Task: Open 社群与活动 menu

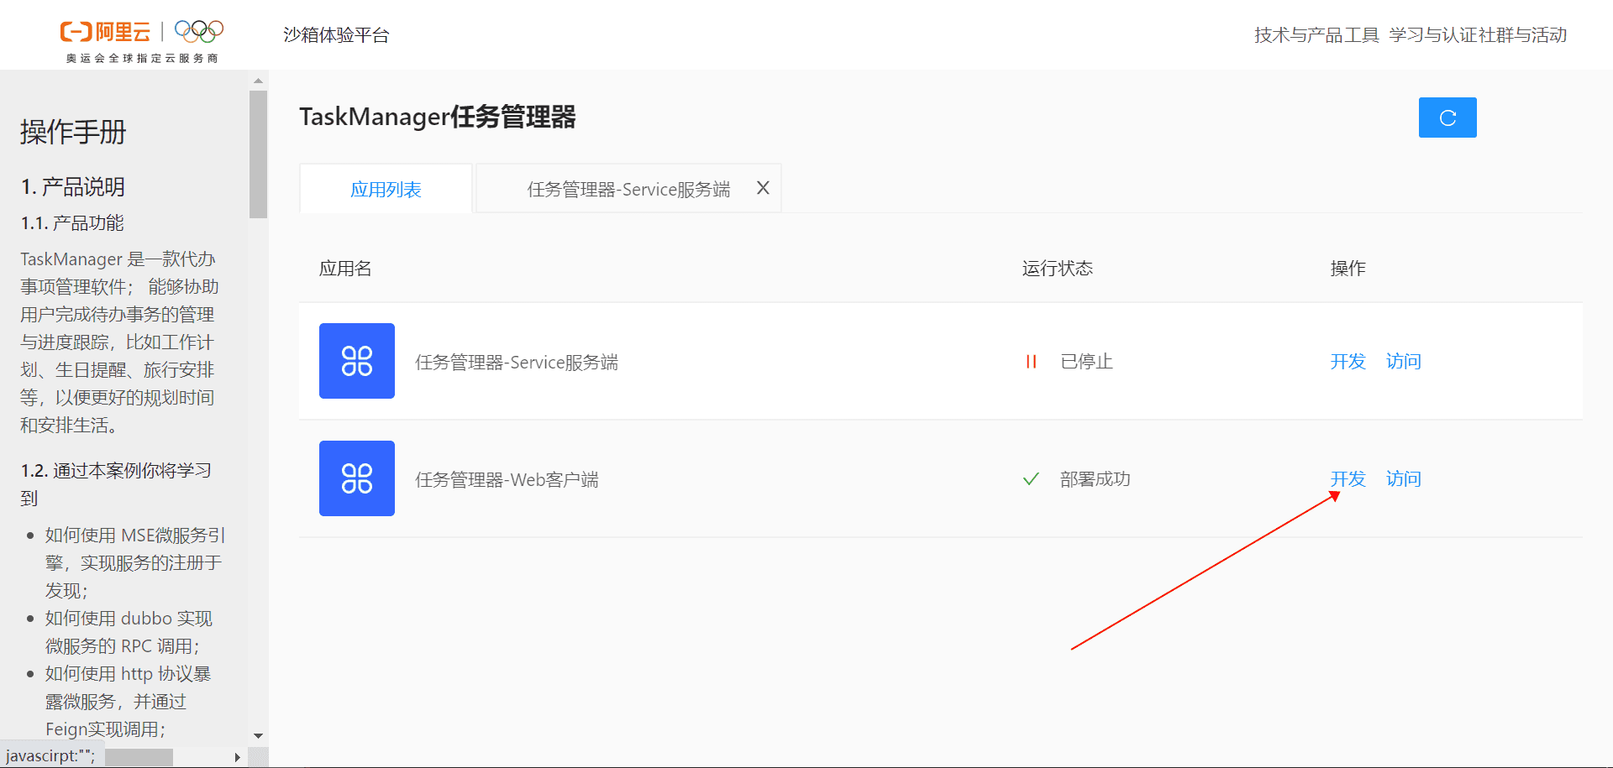Action: [x=1523, y=35]
